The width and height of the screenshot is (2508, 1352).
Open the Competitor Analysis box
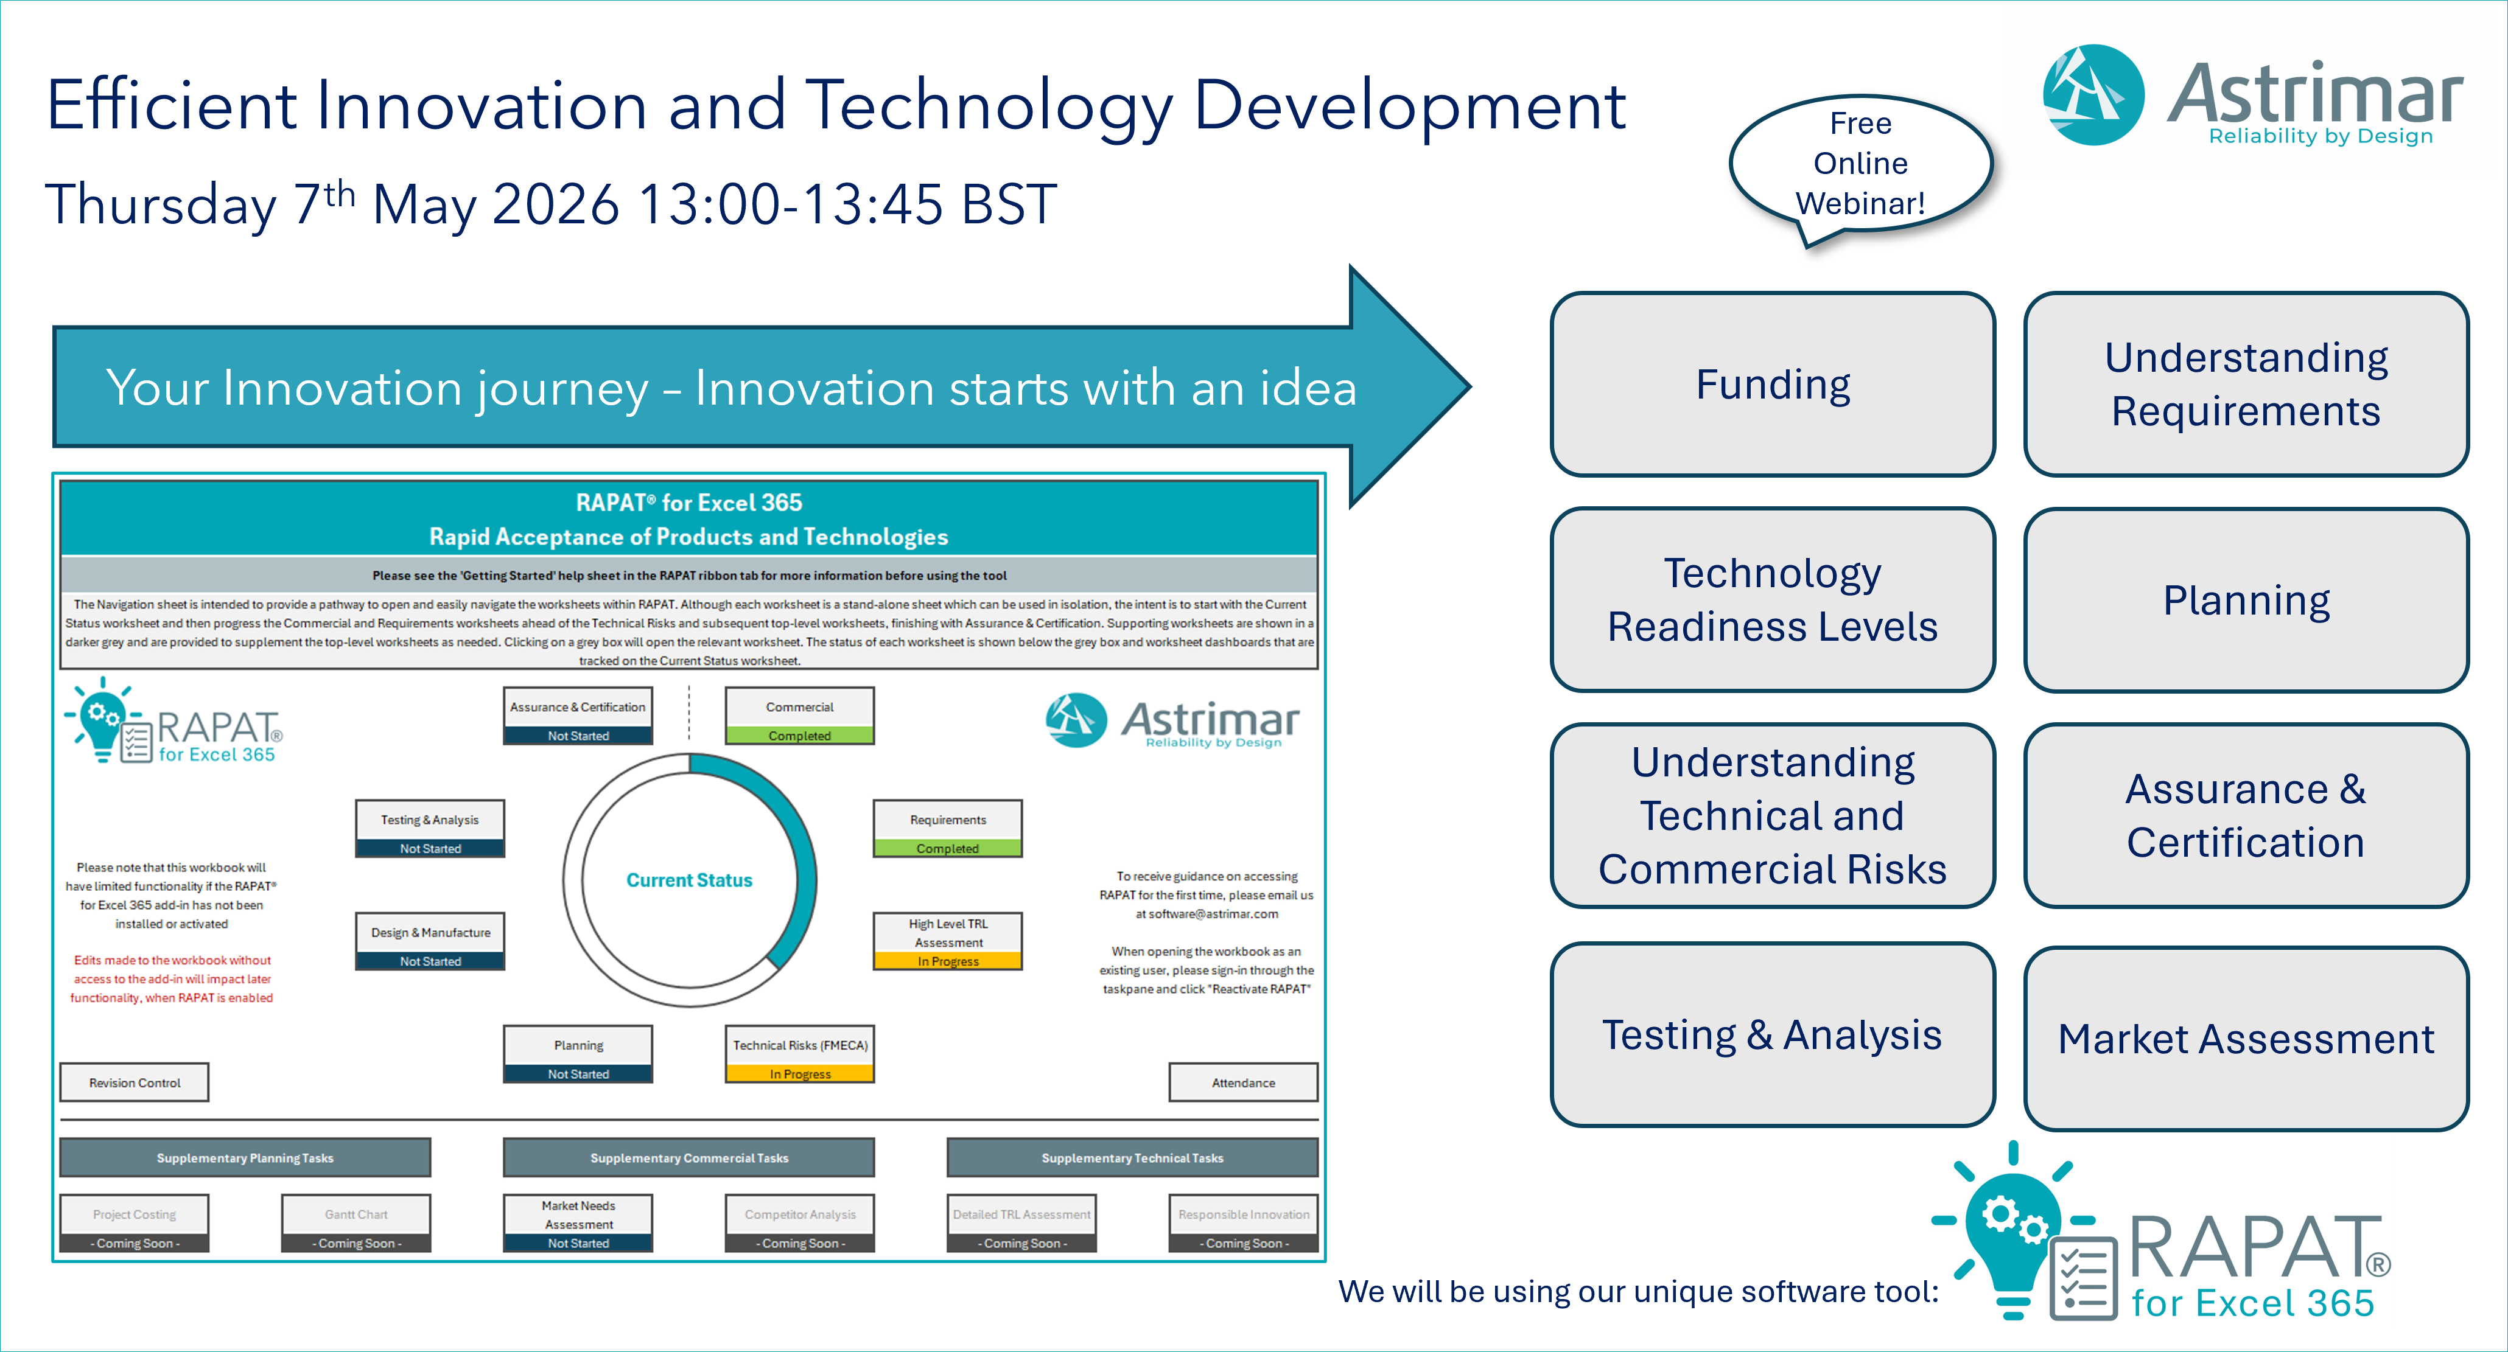799,1224
